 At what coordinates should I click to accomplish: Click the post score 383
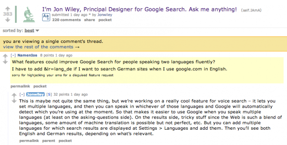[x=7, y=14]
